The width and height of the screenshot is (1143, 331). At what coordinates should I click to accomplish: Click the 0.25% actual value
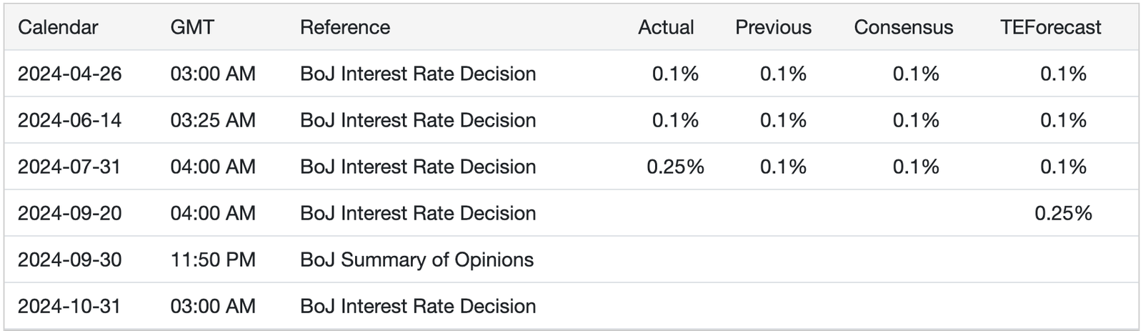[675, 167]
